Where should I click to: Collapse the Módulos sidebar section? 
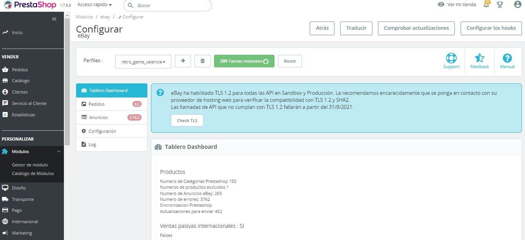click(x=59, y=152)
